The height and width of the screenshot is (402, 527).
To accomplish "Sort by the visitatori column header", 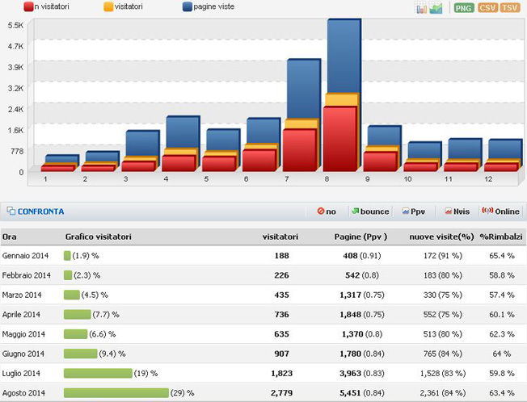I will point(280,237).
